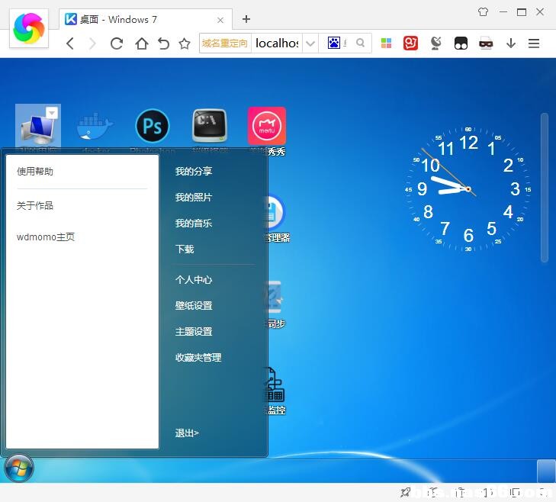
Task: Open 主题设置 in the start menu
Action: [193, 331]
